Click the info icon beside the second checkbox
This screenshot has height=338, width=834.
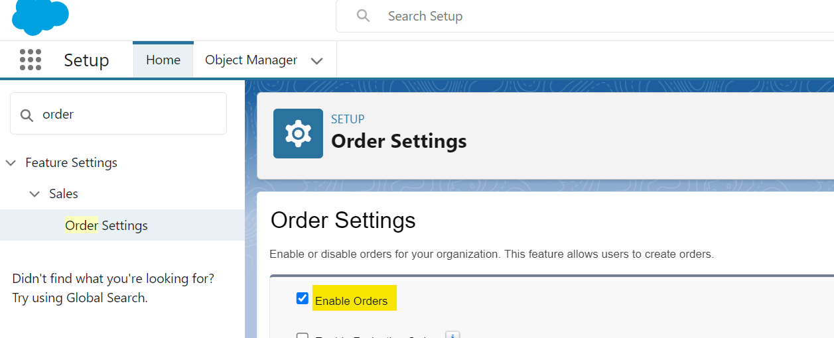point(452,335)
